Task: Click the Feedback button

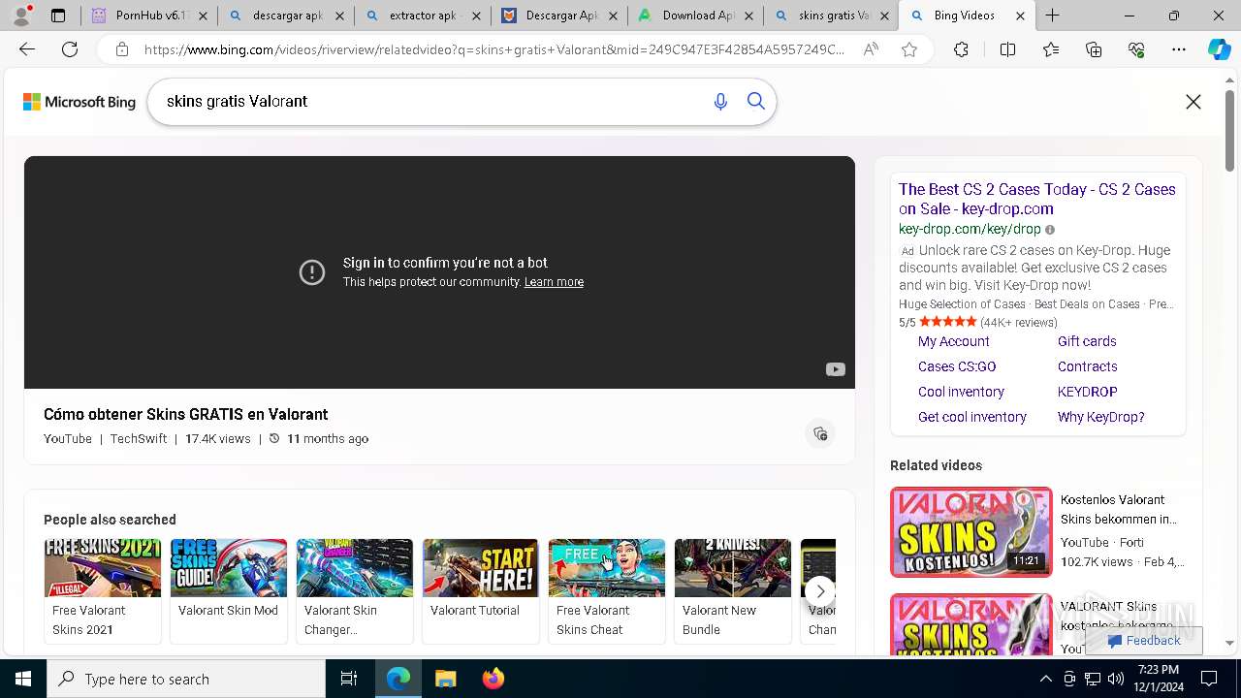Action: (x=1144, y=641)
